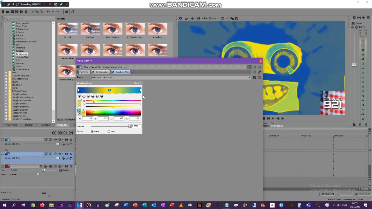Open plug-in chain button in Video Event FX
Screen dimensions: 372x209
(x=255, y=72)
